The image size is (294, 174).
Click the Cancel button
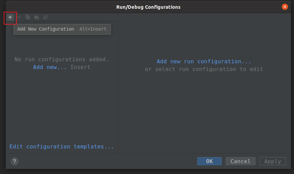240,161
